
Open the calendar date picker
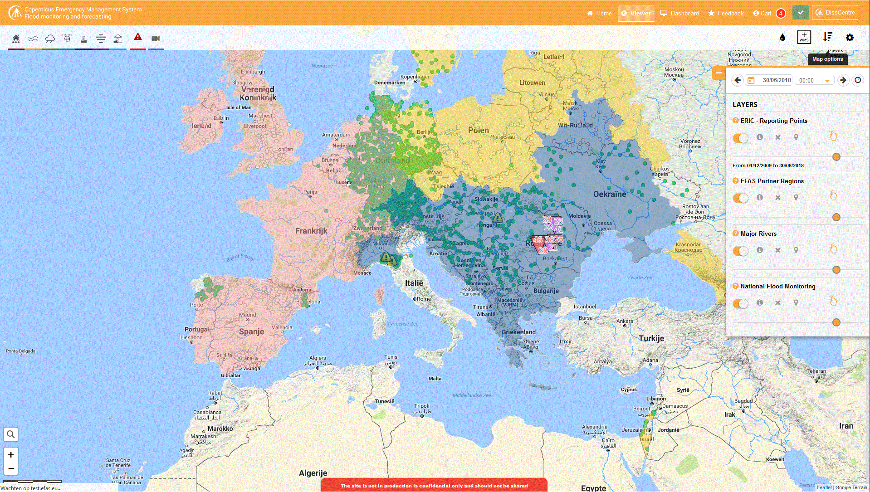point(751,80)
